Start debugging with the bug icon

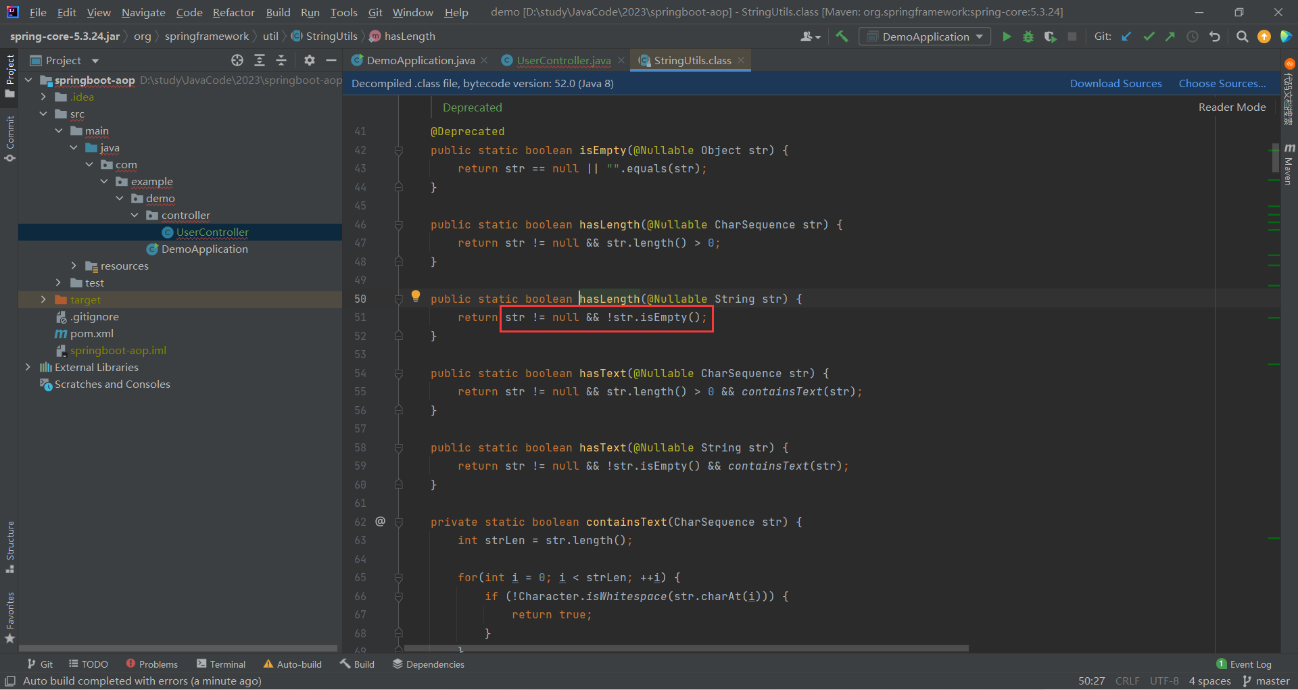(x=1028, y=36)
